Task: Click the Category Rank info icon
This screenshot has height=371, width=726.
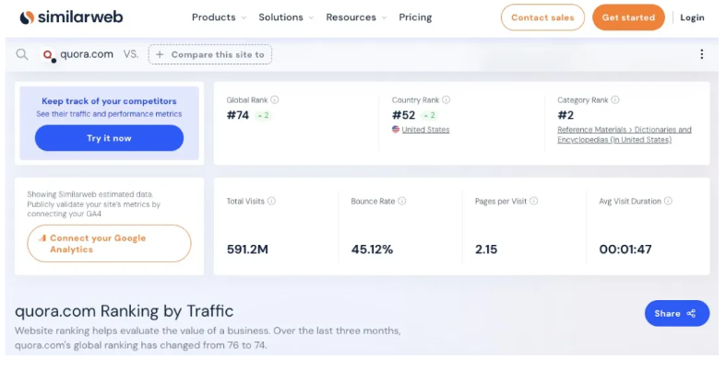Action: 615,99
